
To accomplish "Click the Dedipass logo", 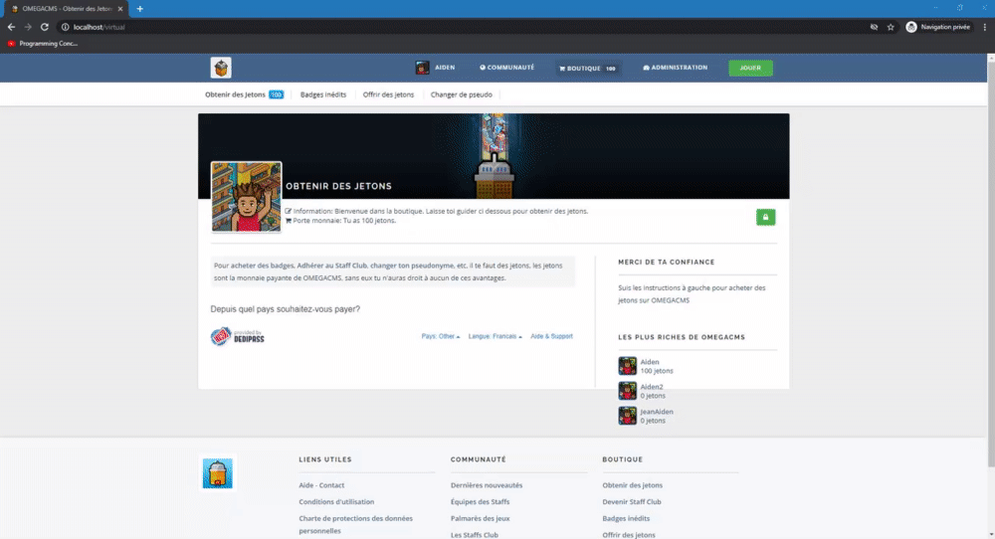I will (x=238, y=336).
